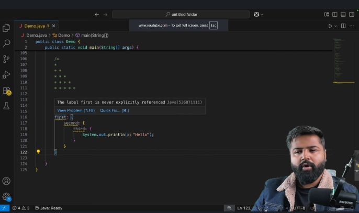Screen dimensions: 359x213
Task: Open the Accounts menu icon
Action: click(6, 181)
